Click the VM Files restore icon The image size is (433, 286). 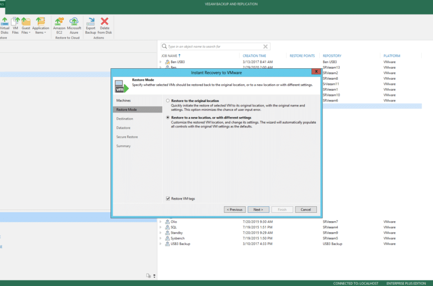(15, 25)
